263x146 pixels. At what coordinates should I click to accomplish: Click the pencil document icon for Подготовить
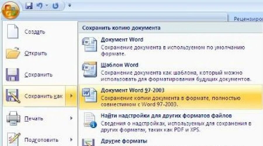[x=13, y=140]
